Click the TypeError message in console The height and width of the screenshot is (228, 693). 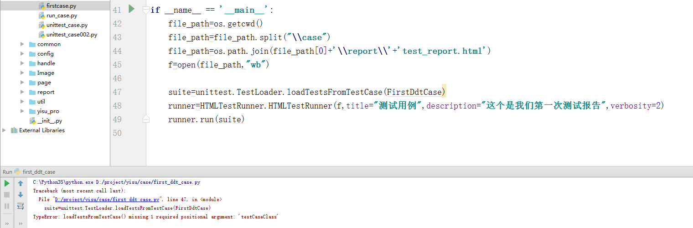[x=155, y=217]
